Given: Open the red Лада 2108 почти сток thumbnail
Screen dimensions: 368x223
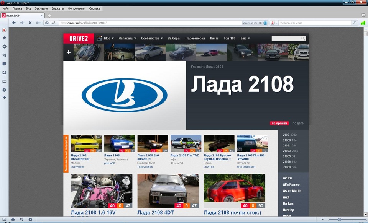Looking at the screenshot, I should (235, 191).
